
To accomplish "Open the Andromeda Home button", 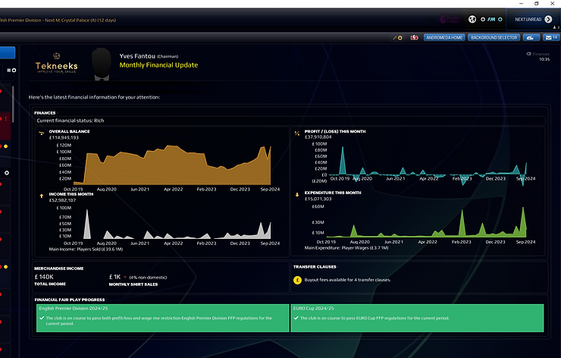I will point(444,38).
